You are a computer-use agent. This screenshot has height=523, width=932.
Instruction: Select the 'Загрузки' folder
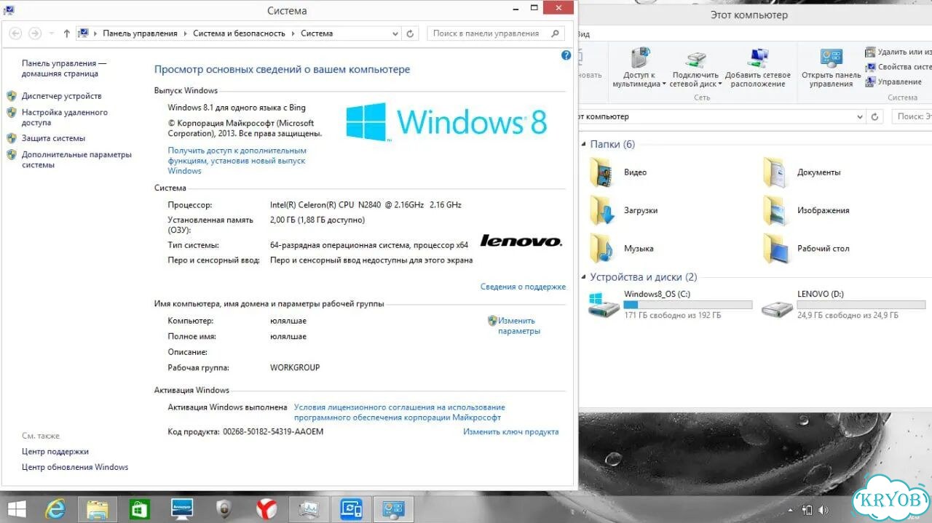click(x=625, y=210)
